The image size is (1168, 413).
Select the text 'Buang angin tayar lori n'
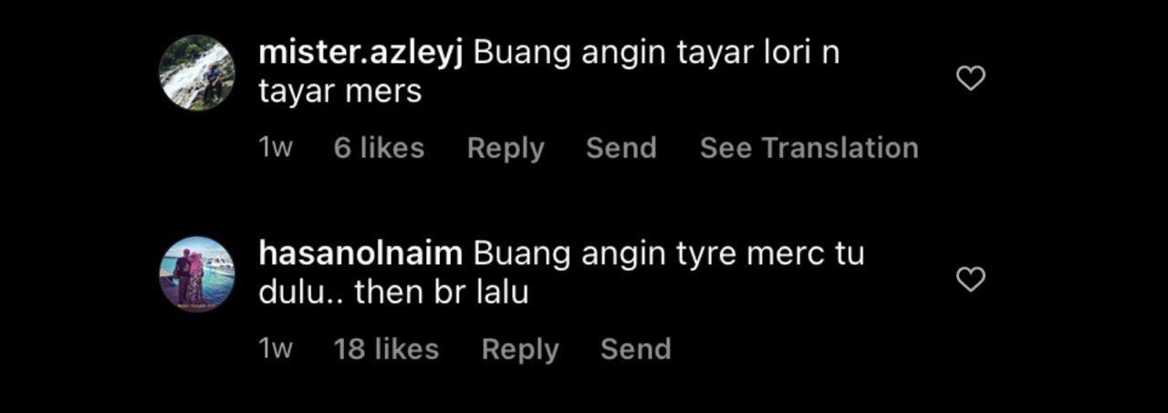[657, 54]
